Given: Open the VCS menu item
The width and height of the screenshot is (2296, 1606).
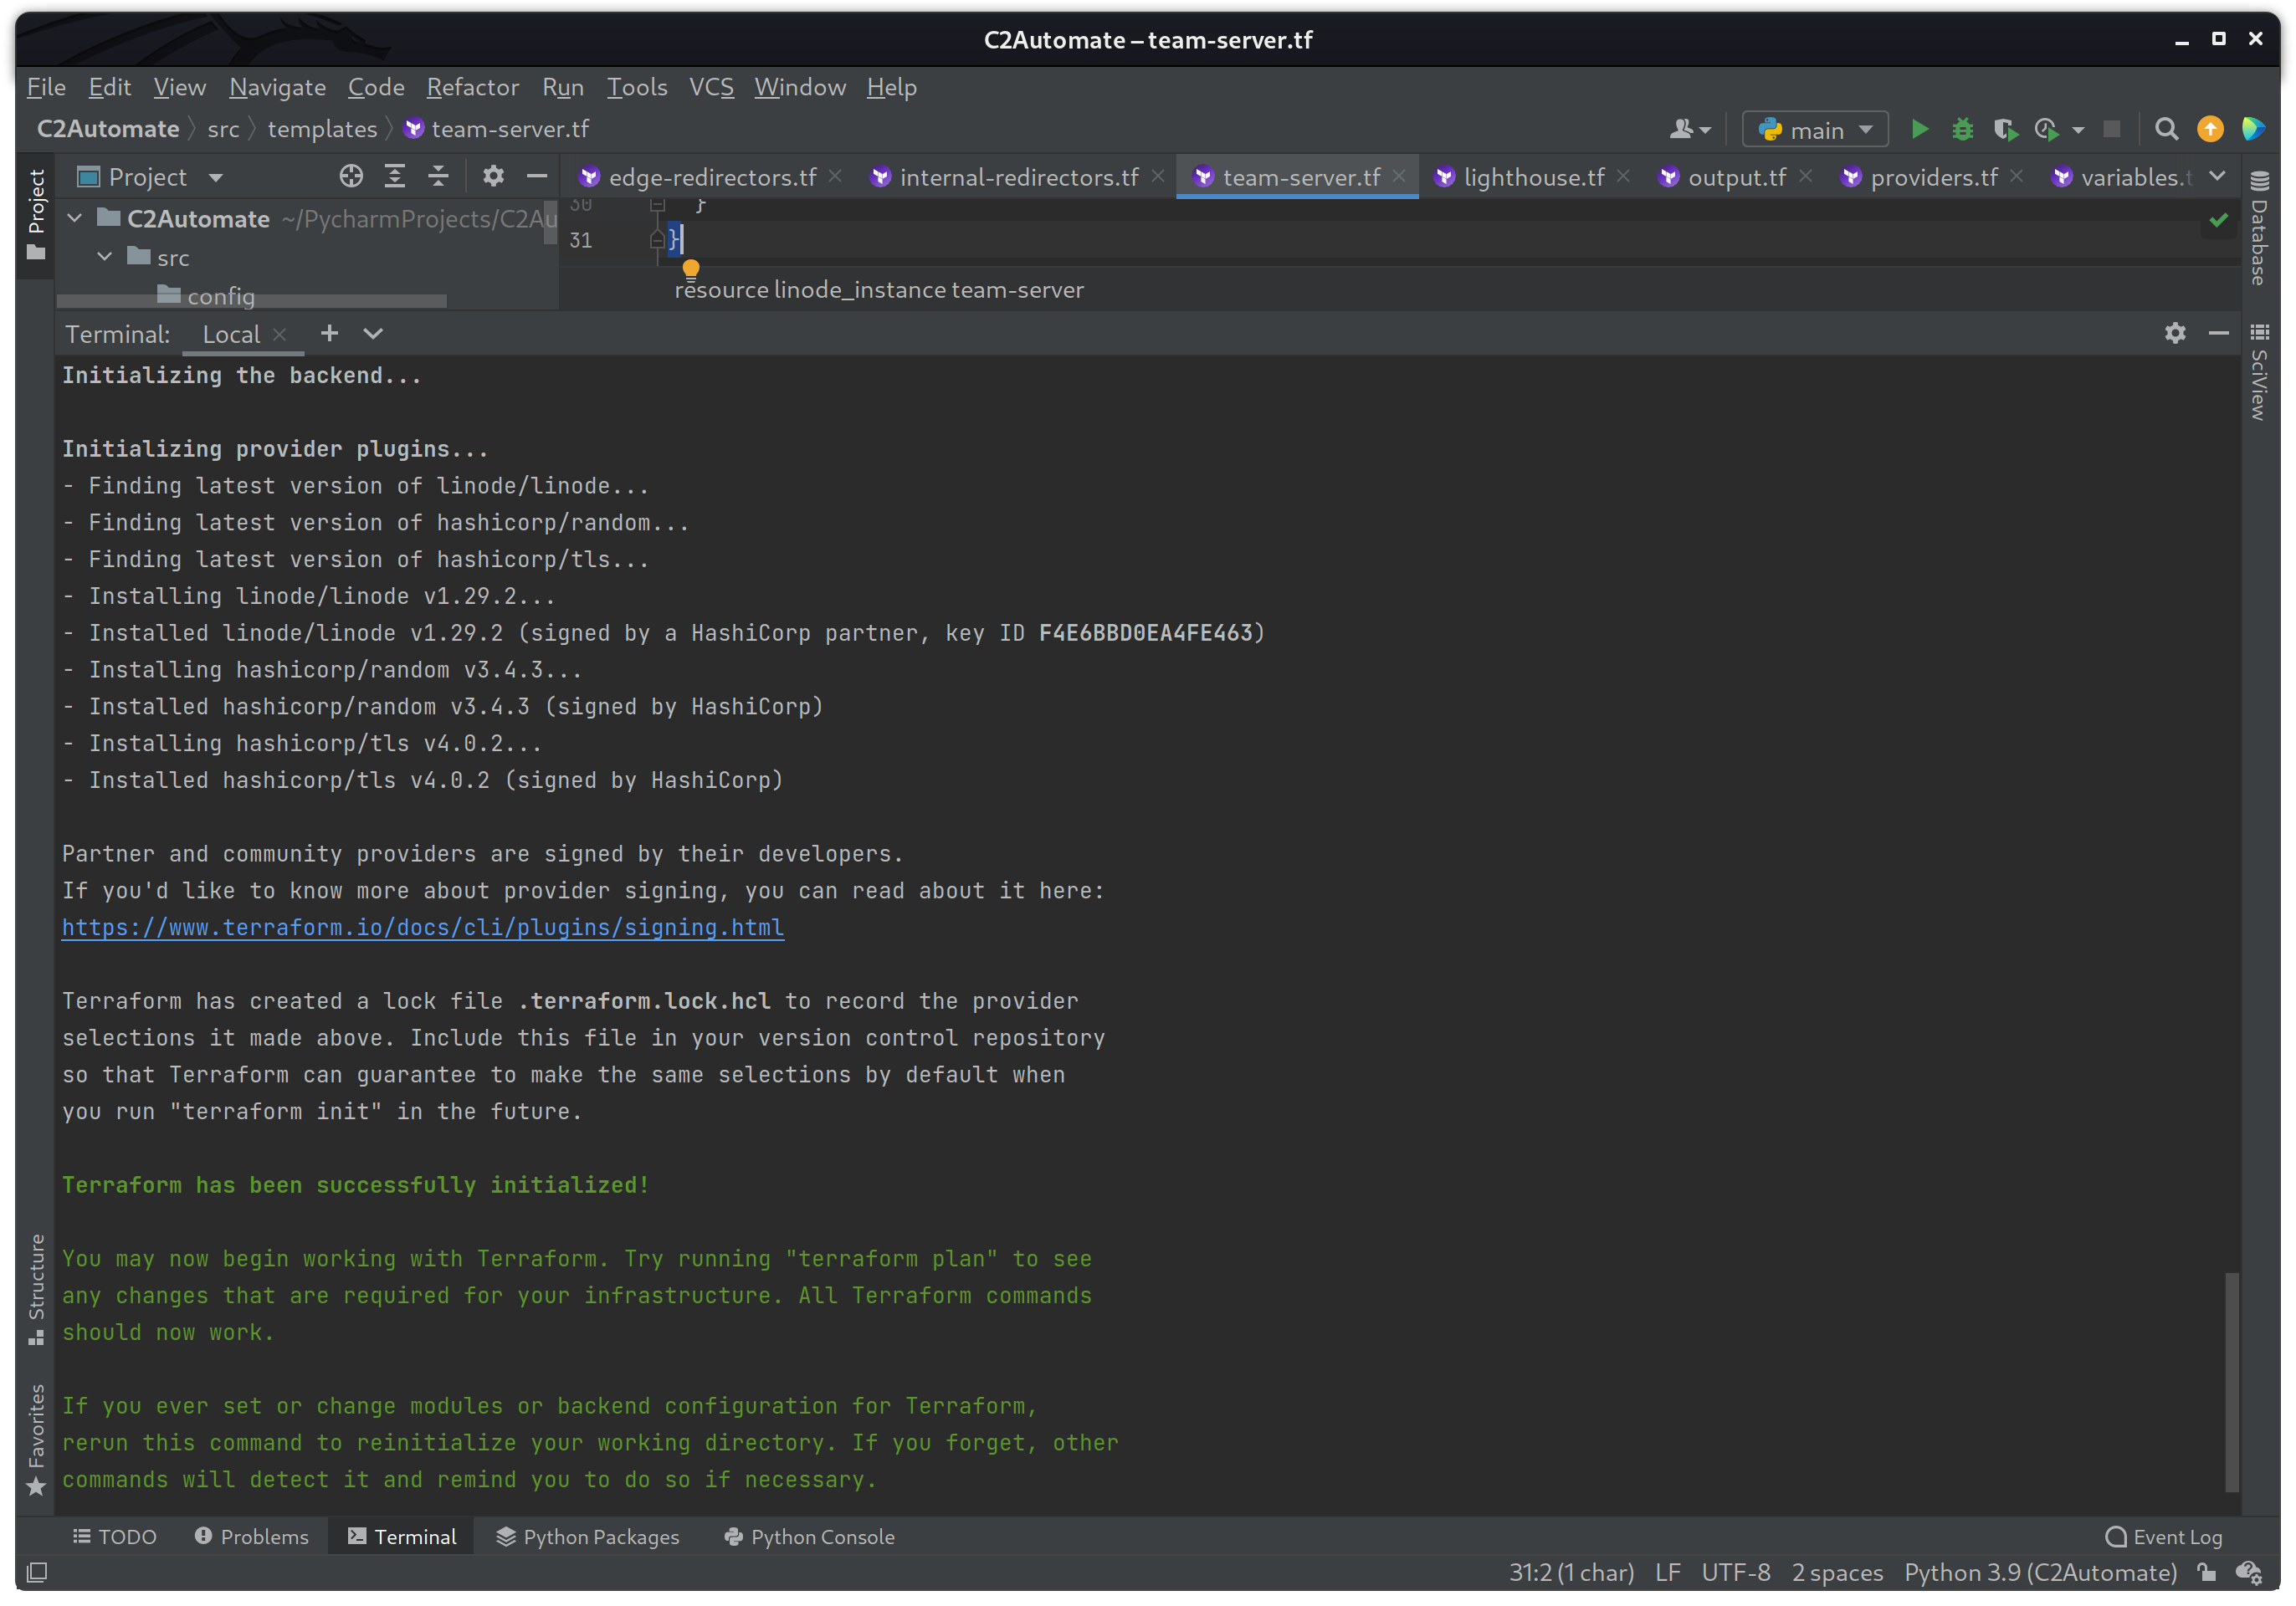Looking at the screenshot, I should click(x=709, y=85).
